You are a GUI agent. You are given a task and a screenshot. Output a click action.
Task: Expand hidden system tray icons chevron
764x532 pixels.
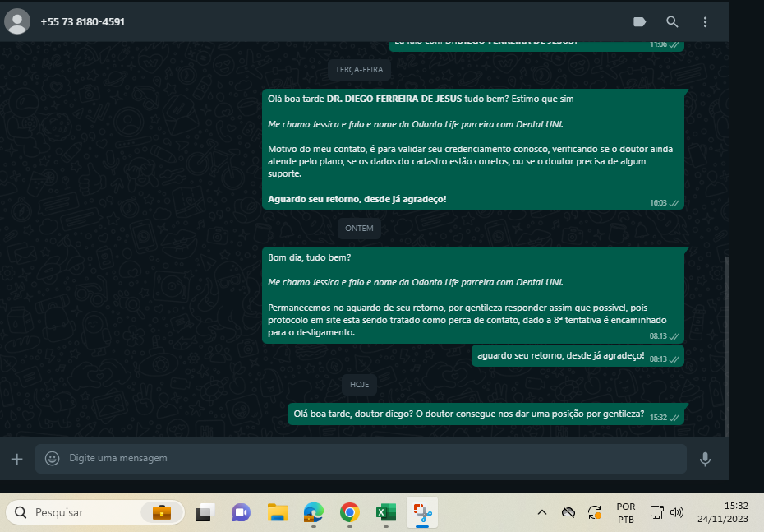tap(542, 512)
